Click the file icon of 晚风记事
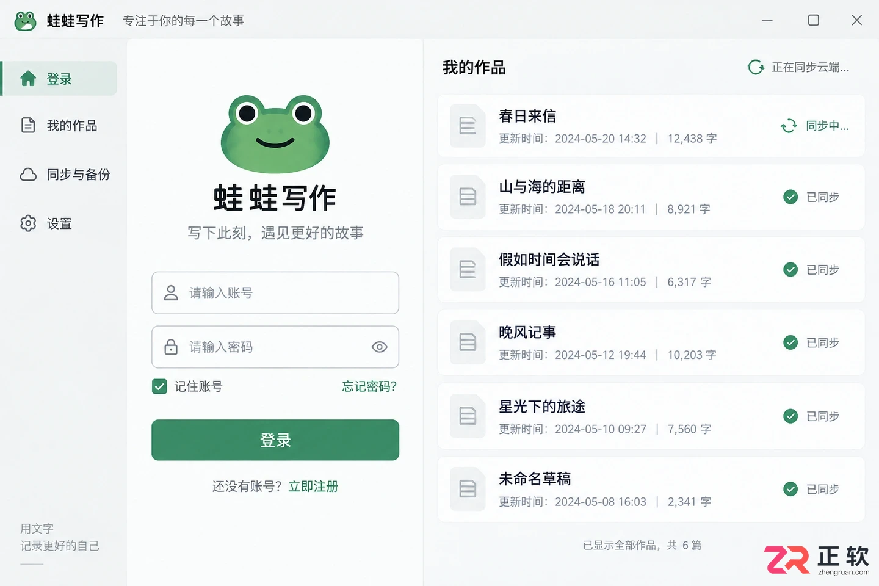This screenshot has width=879, height=586. (468, 342)
